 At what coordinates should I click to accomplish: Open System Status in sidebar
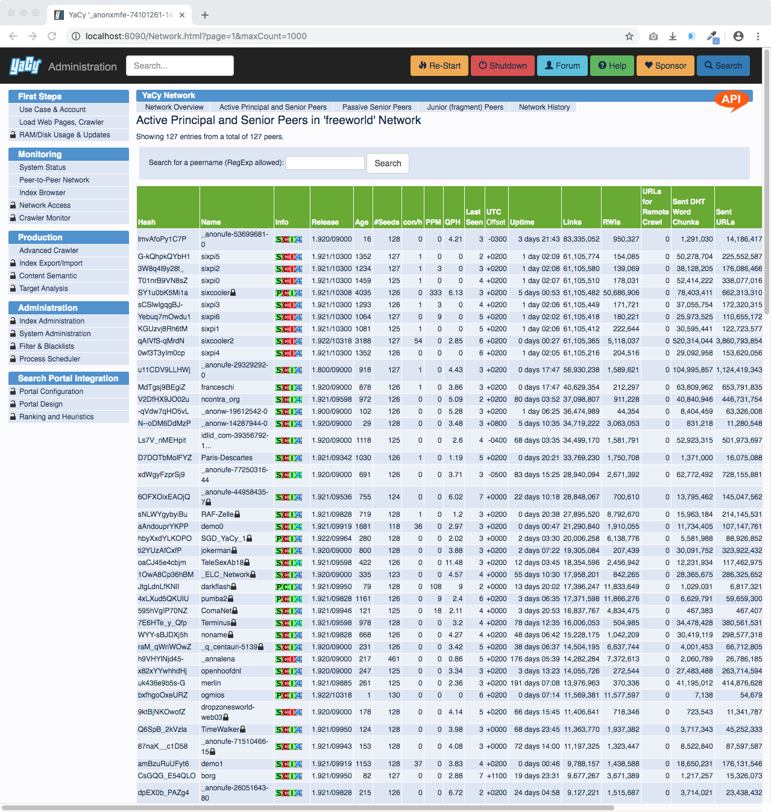[x=42, y=167]
